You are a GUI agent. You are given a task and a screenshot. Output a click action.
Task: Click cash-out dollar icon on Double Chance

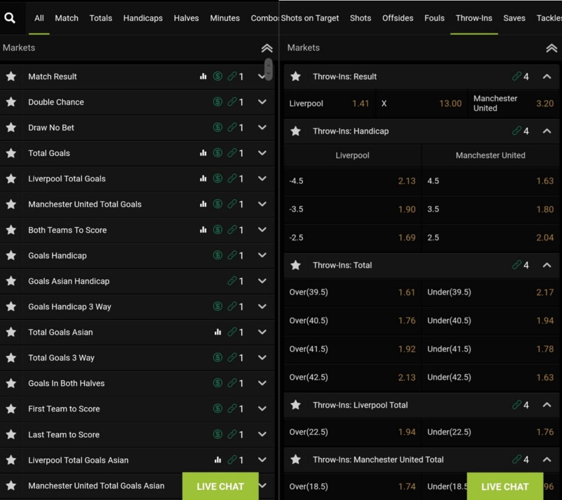pos(218,102)
